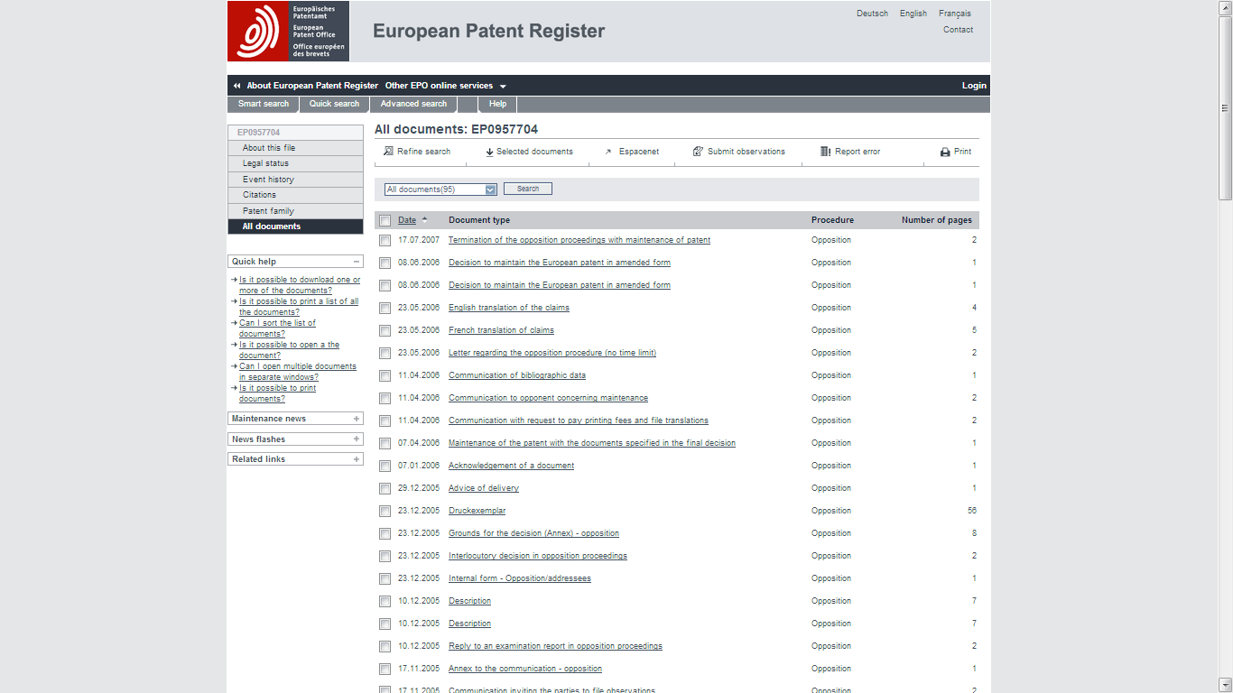This screenshot has height=693, width=1233.
Task: Open Communication to opponent concerning maintenance
Action: (x=548, y=398)
